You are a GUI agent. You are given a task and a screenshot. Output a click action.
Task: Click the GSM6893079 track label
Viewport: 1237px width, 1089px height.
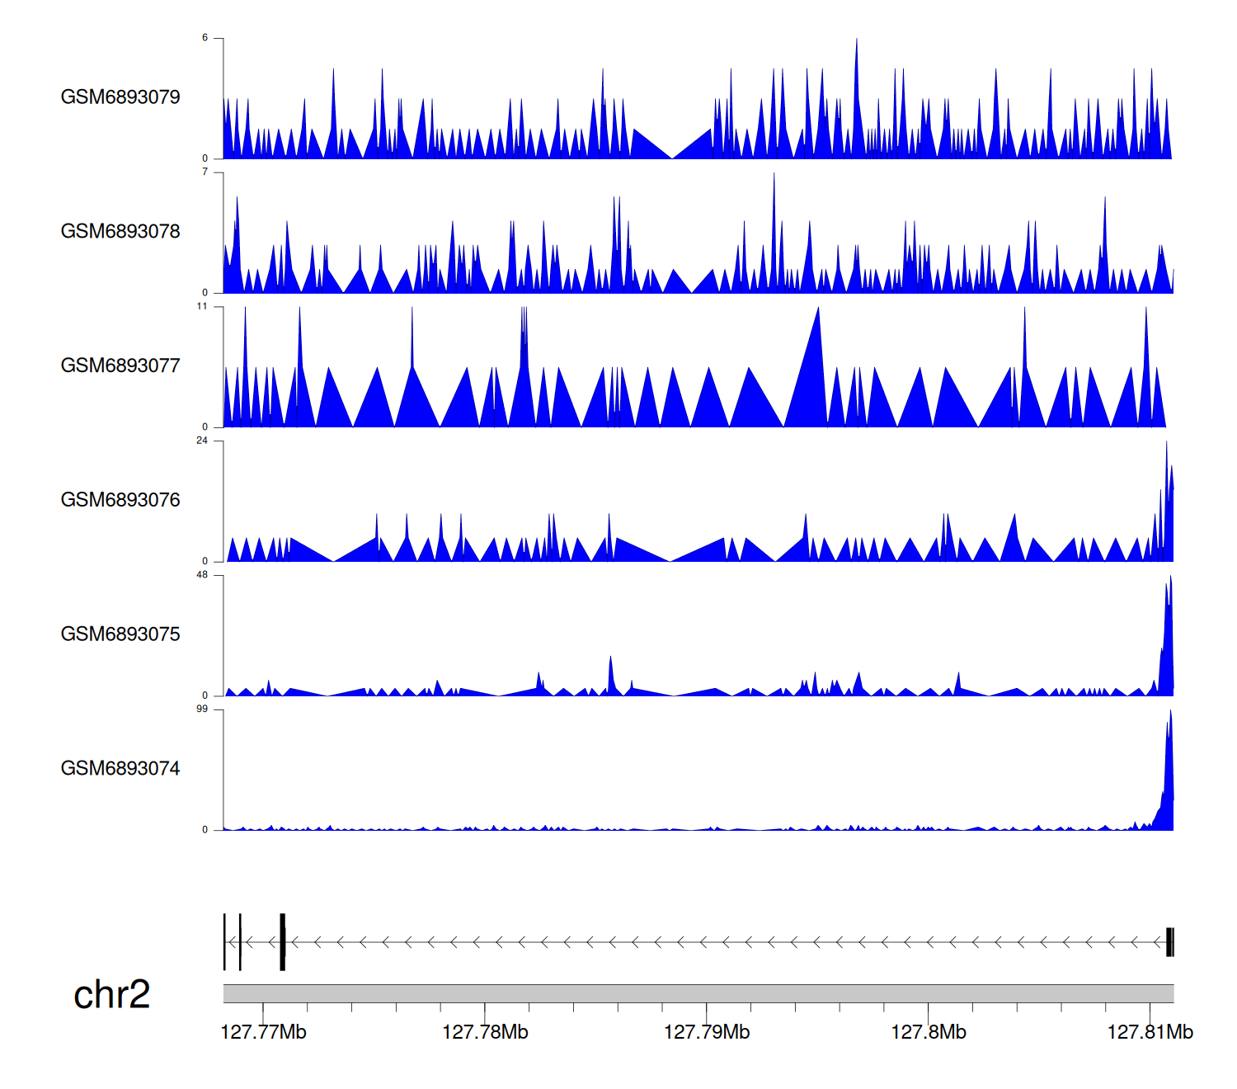120,97
